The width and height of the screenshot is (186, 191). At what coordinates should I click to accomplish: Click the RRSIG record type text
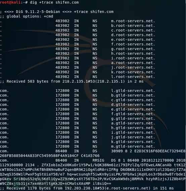(98, 160)
